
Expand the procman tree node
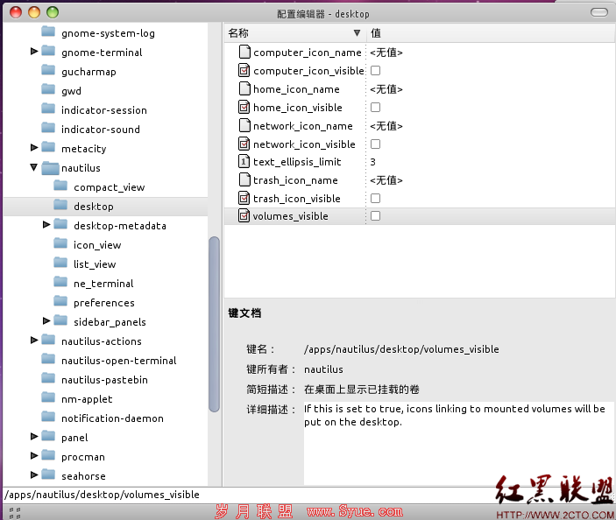coord(34,455)
